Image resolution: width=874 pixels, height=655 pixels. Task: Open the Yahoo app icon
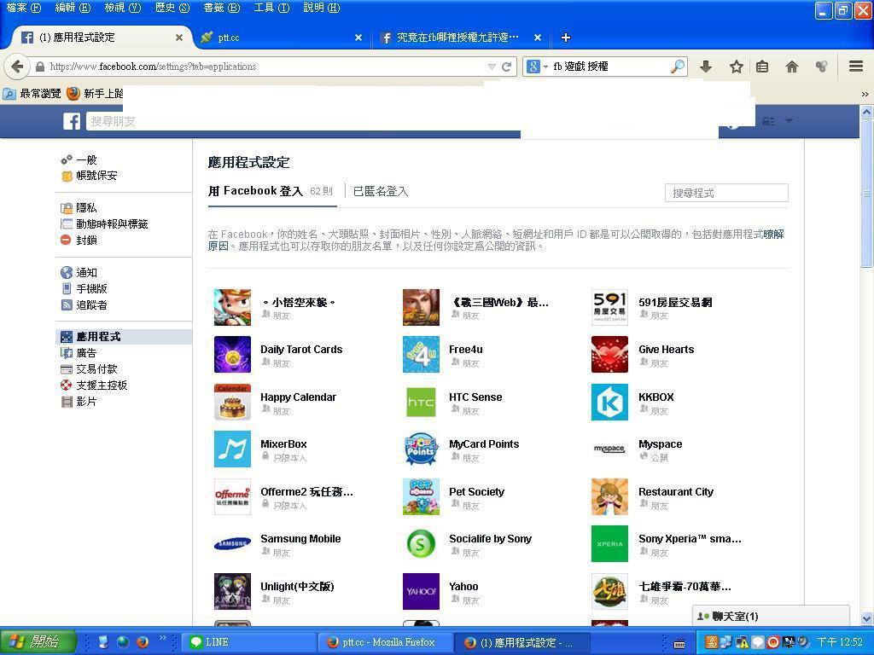421,591
